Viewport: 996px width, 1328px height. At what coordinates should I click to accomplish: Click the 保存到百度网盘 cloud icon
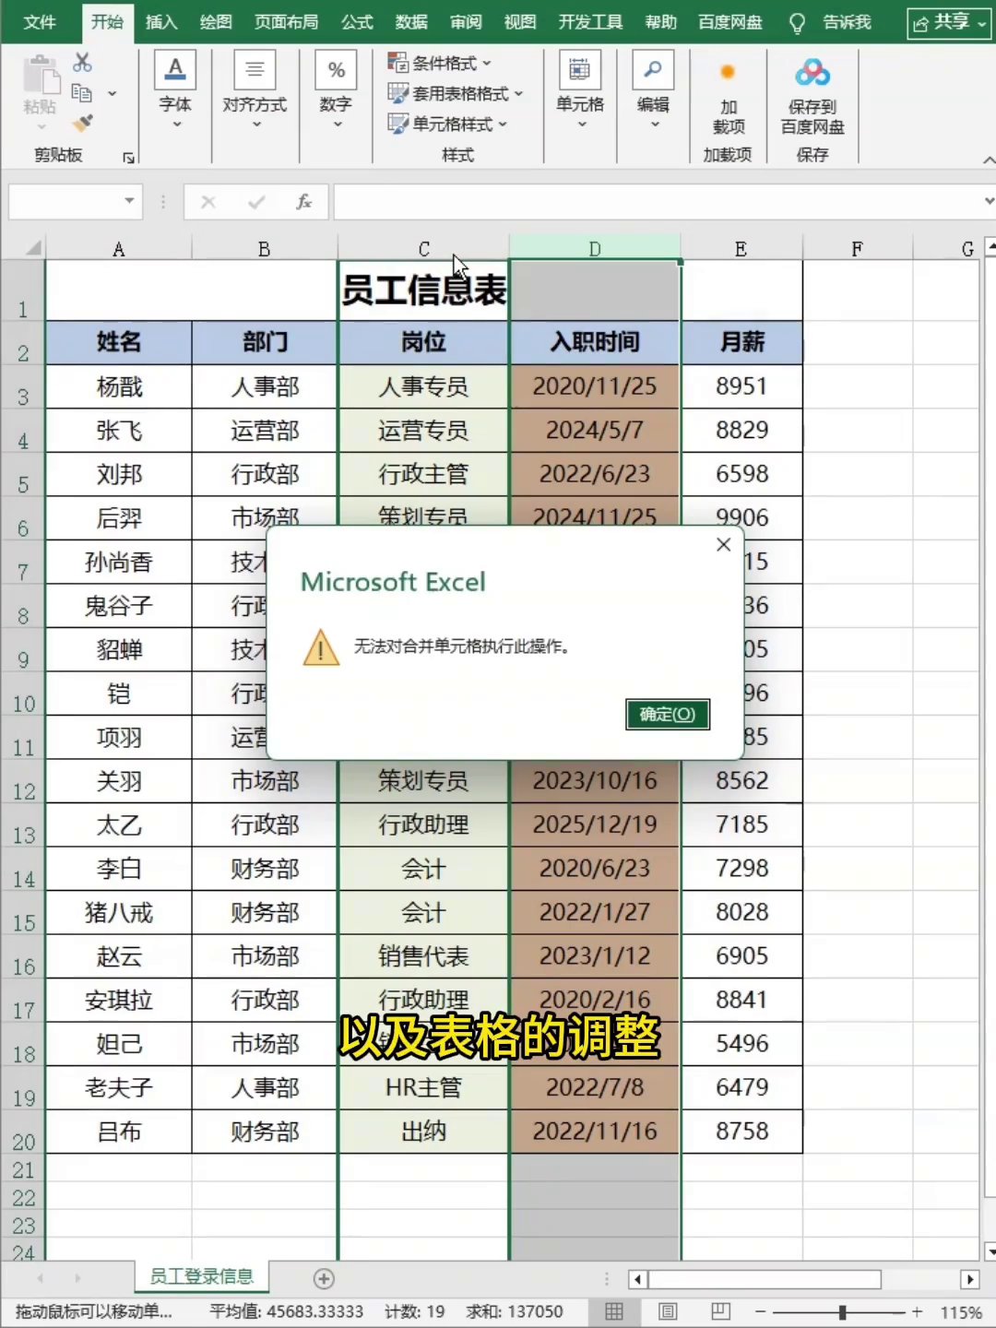[x=812, y=72]
